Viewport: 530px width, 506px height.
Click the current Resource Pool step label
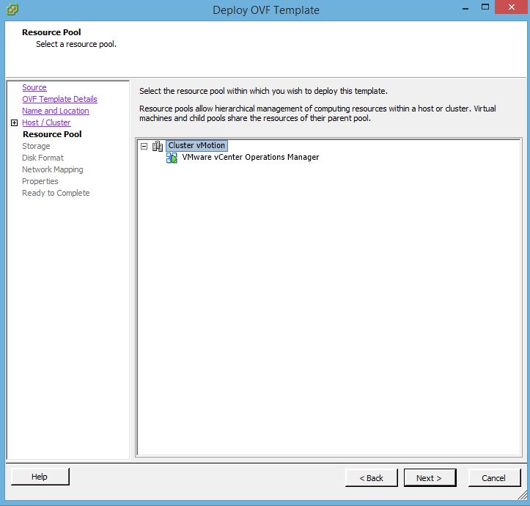52,134
